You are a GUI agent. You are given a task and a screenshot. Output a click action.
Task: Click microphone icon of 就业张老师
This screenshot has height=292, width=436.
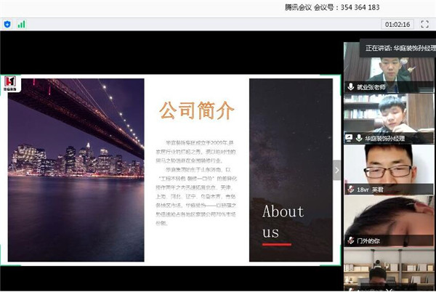350,86
